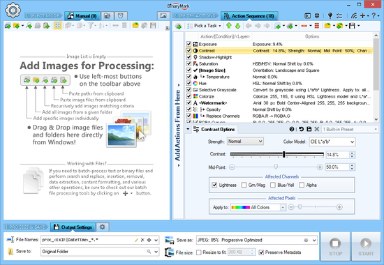Click the wireless signal update icon
The height and width of the screenshot is (265, 384).
(x=354, y=16)
